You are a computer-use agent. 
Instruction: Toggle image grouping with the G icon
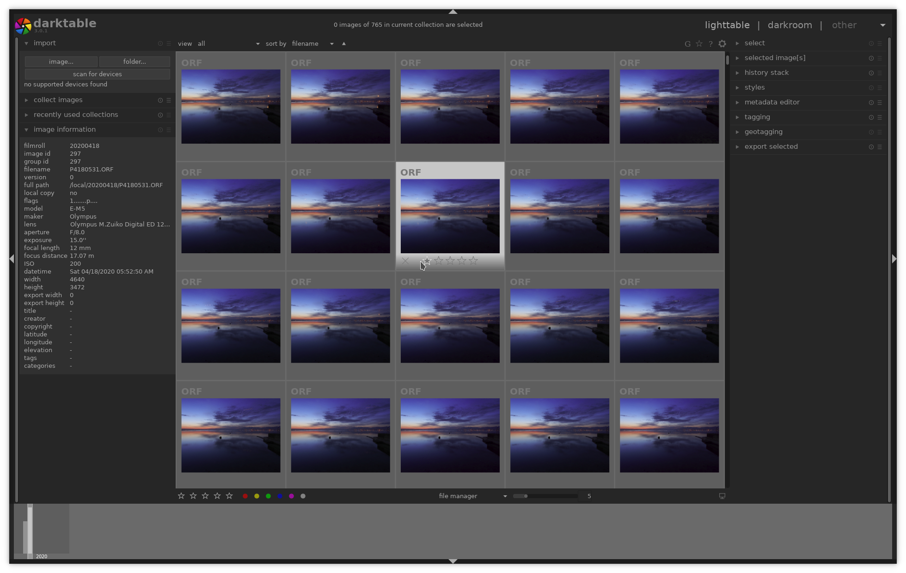click(687, 44)
